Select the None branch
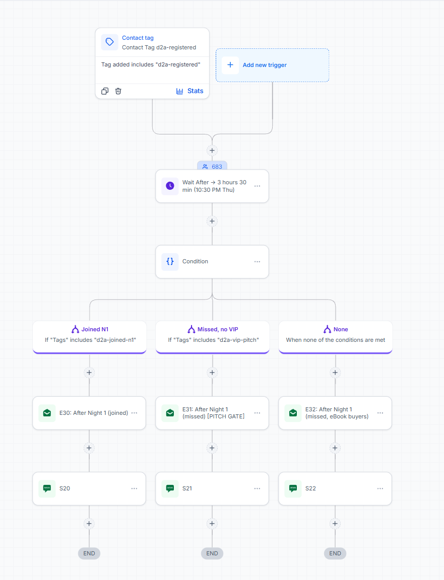This screenshot has height=580, width=444. pyautogui.click(x=336, y=336)
